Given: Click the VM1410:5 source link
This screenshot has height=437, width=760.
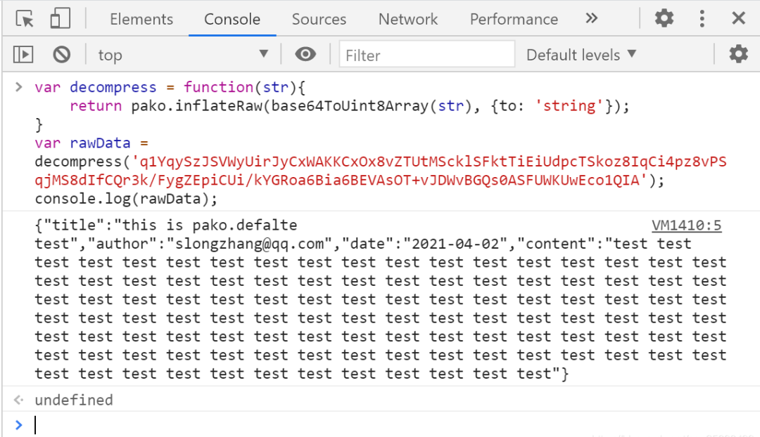Looking at the screenshot, I should [x=686, y=226].
